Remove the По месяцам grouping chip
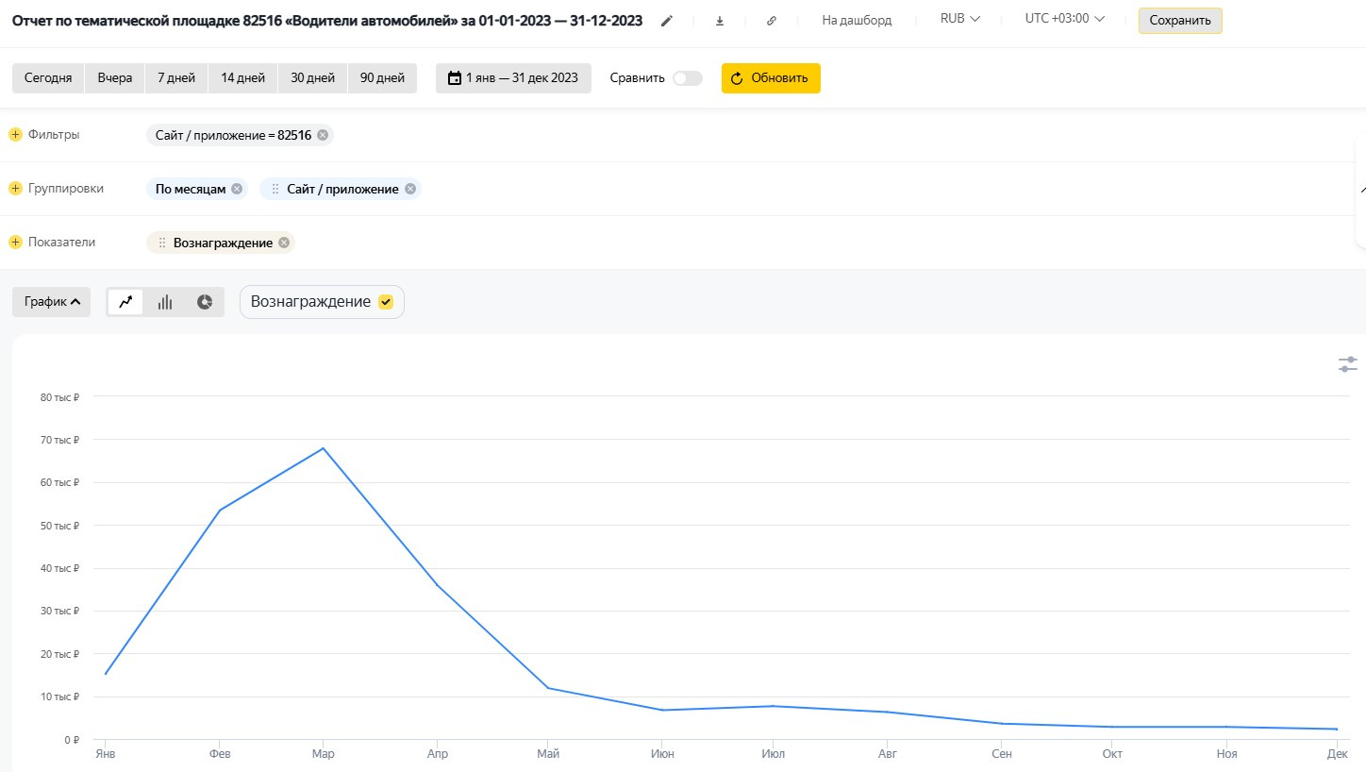Viewport: 1366px width, 772px height. [237, 189]
